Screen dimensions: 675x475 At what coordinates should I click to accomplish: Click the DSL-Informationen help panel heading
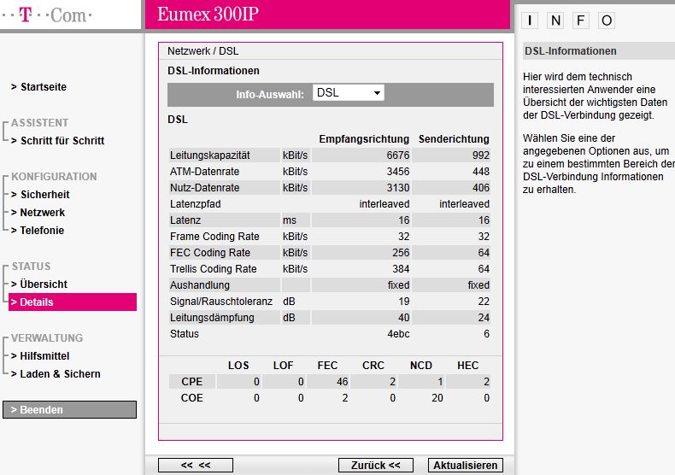[571, 51]
